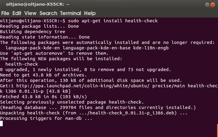The image size is (218, 137).
Task: Click the orange scrollbar handle at right edge
Action: [x=217, y=130]
